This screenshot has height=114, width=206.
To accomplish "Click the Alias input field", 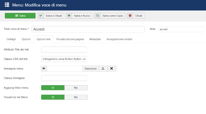I will pos(181,29).
